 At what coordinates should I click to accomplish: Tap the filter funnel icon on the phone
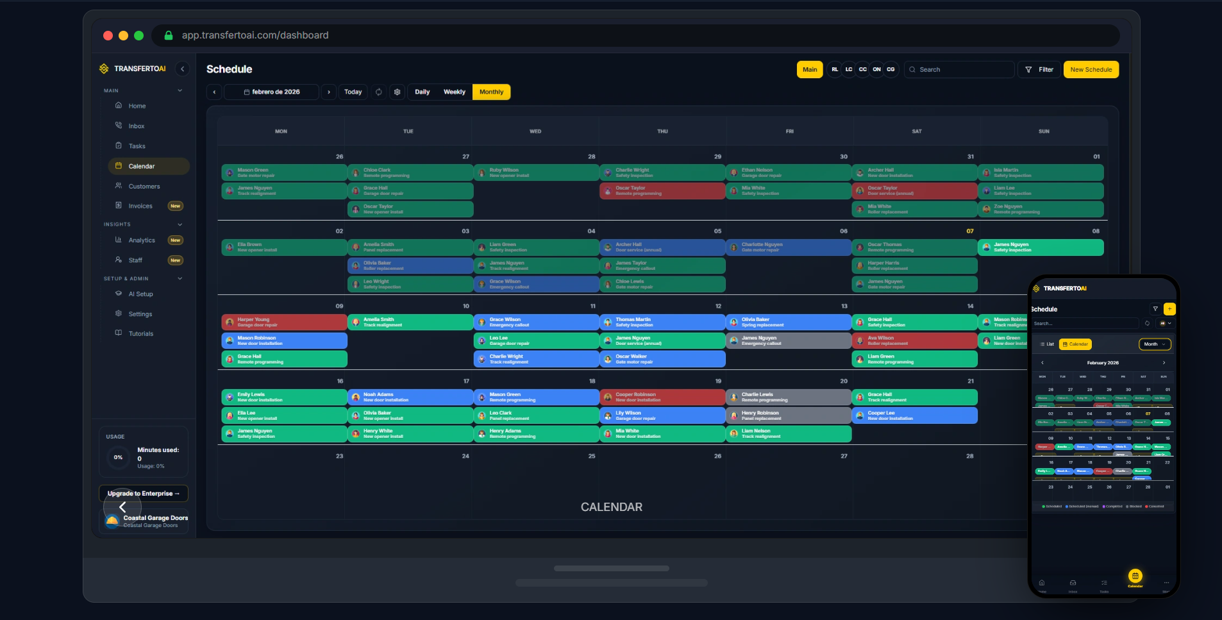pos(1155,309)
